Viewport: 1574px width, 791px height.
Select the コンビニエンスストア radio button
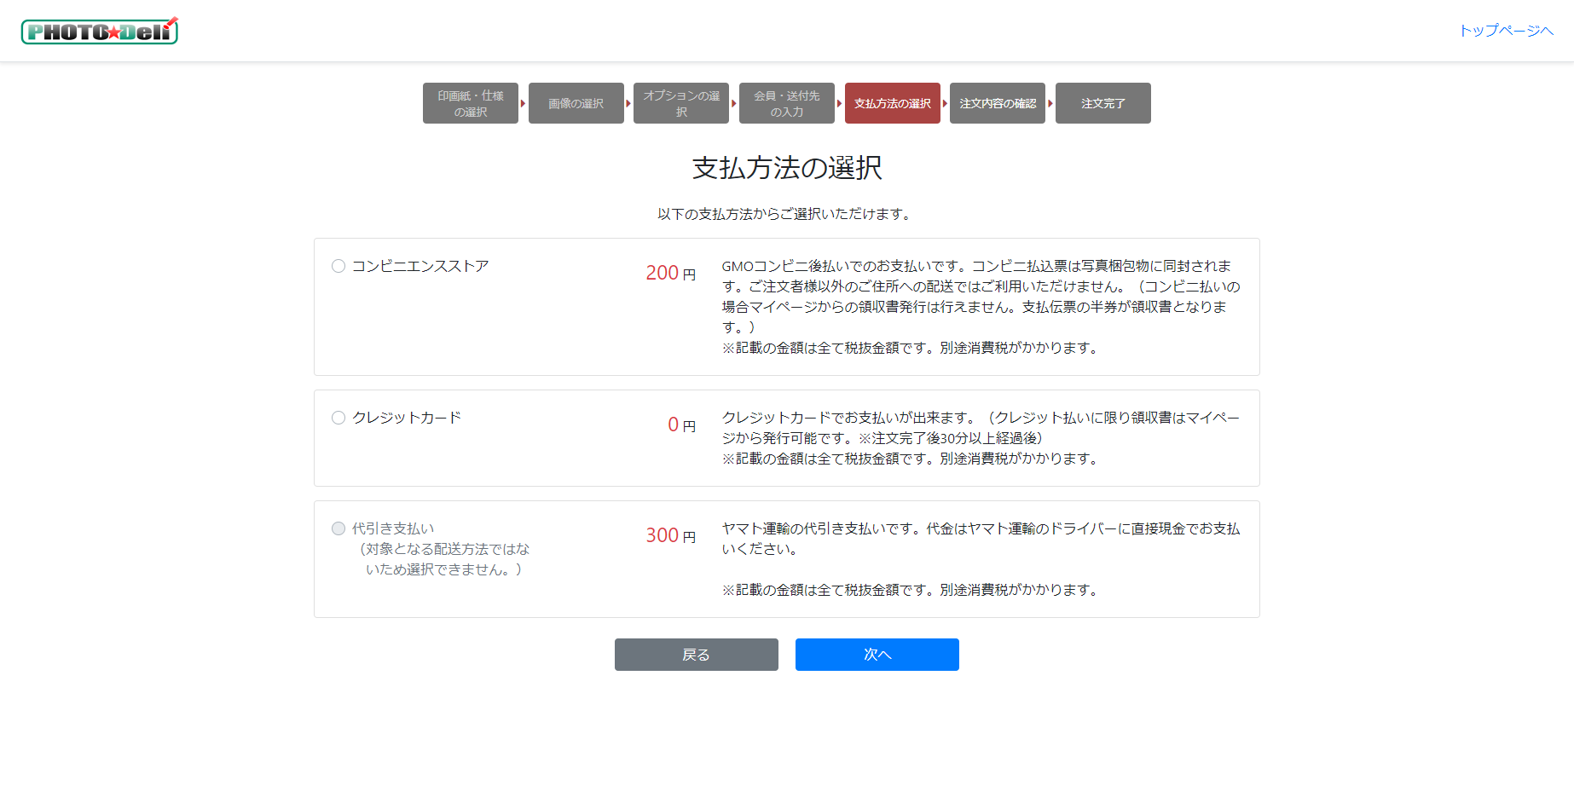[339, 266]
